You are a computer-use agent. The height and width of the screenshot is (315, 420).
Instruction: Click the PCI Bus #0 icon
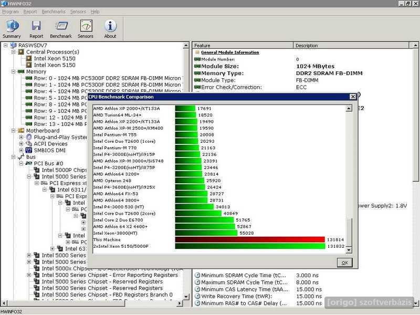(x=29, y=163)
